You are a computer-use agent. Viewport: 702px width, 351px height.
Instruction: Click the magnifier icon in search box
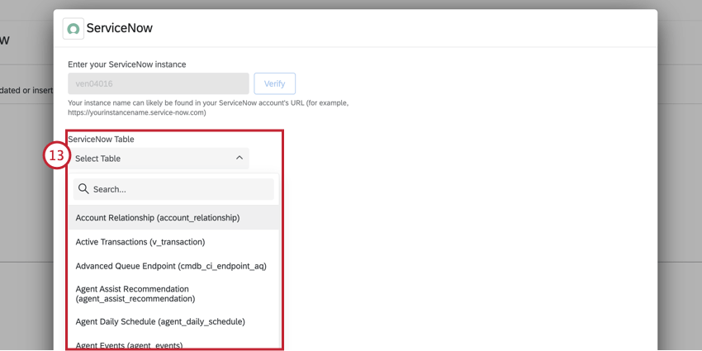(83, 189)
